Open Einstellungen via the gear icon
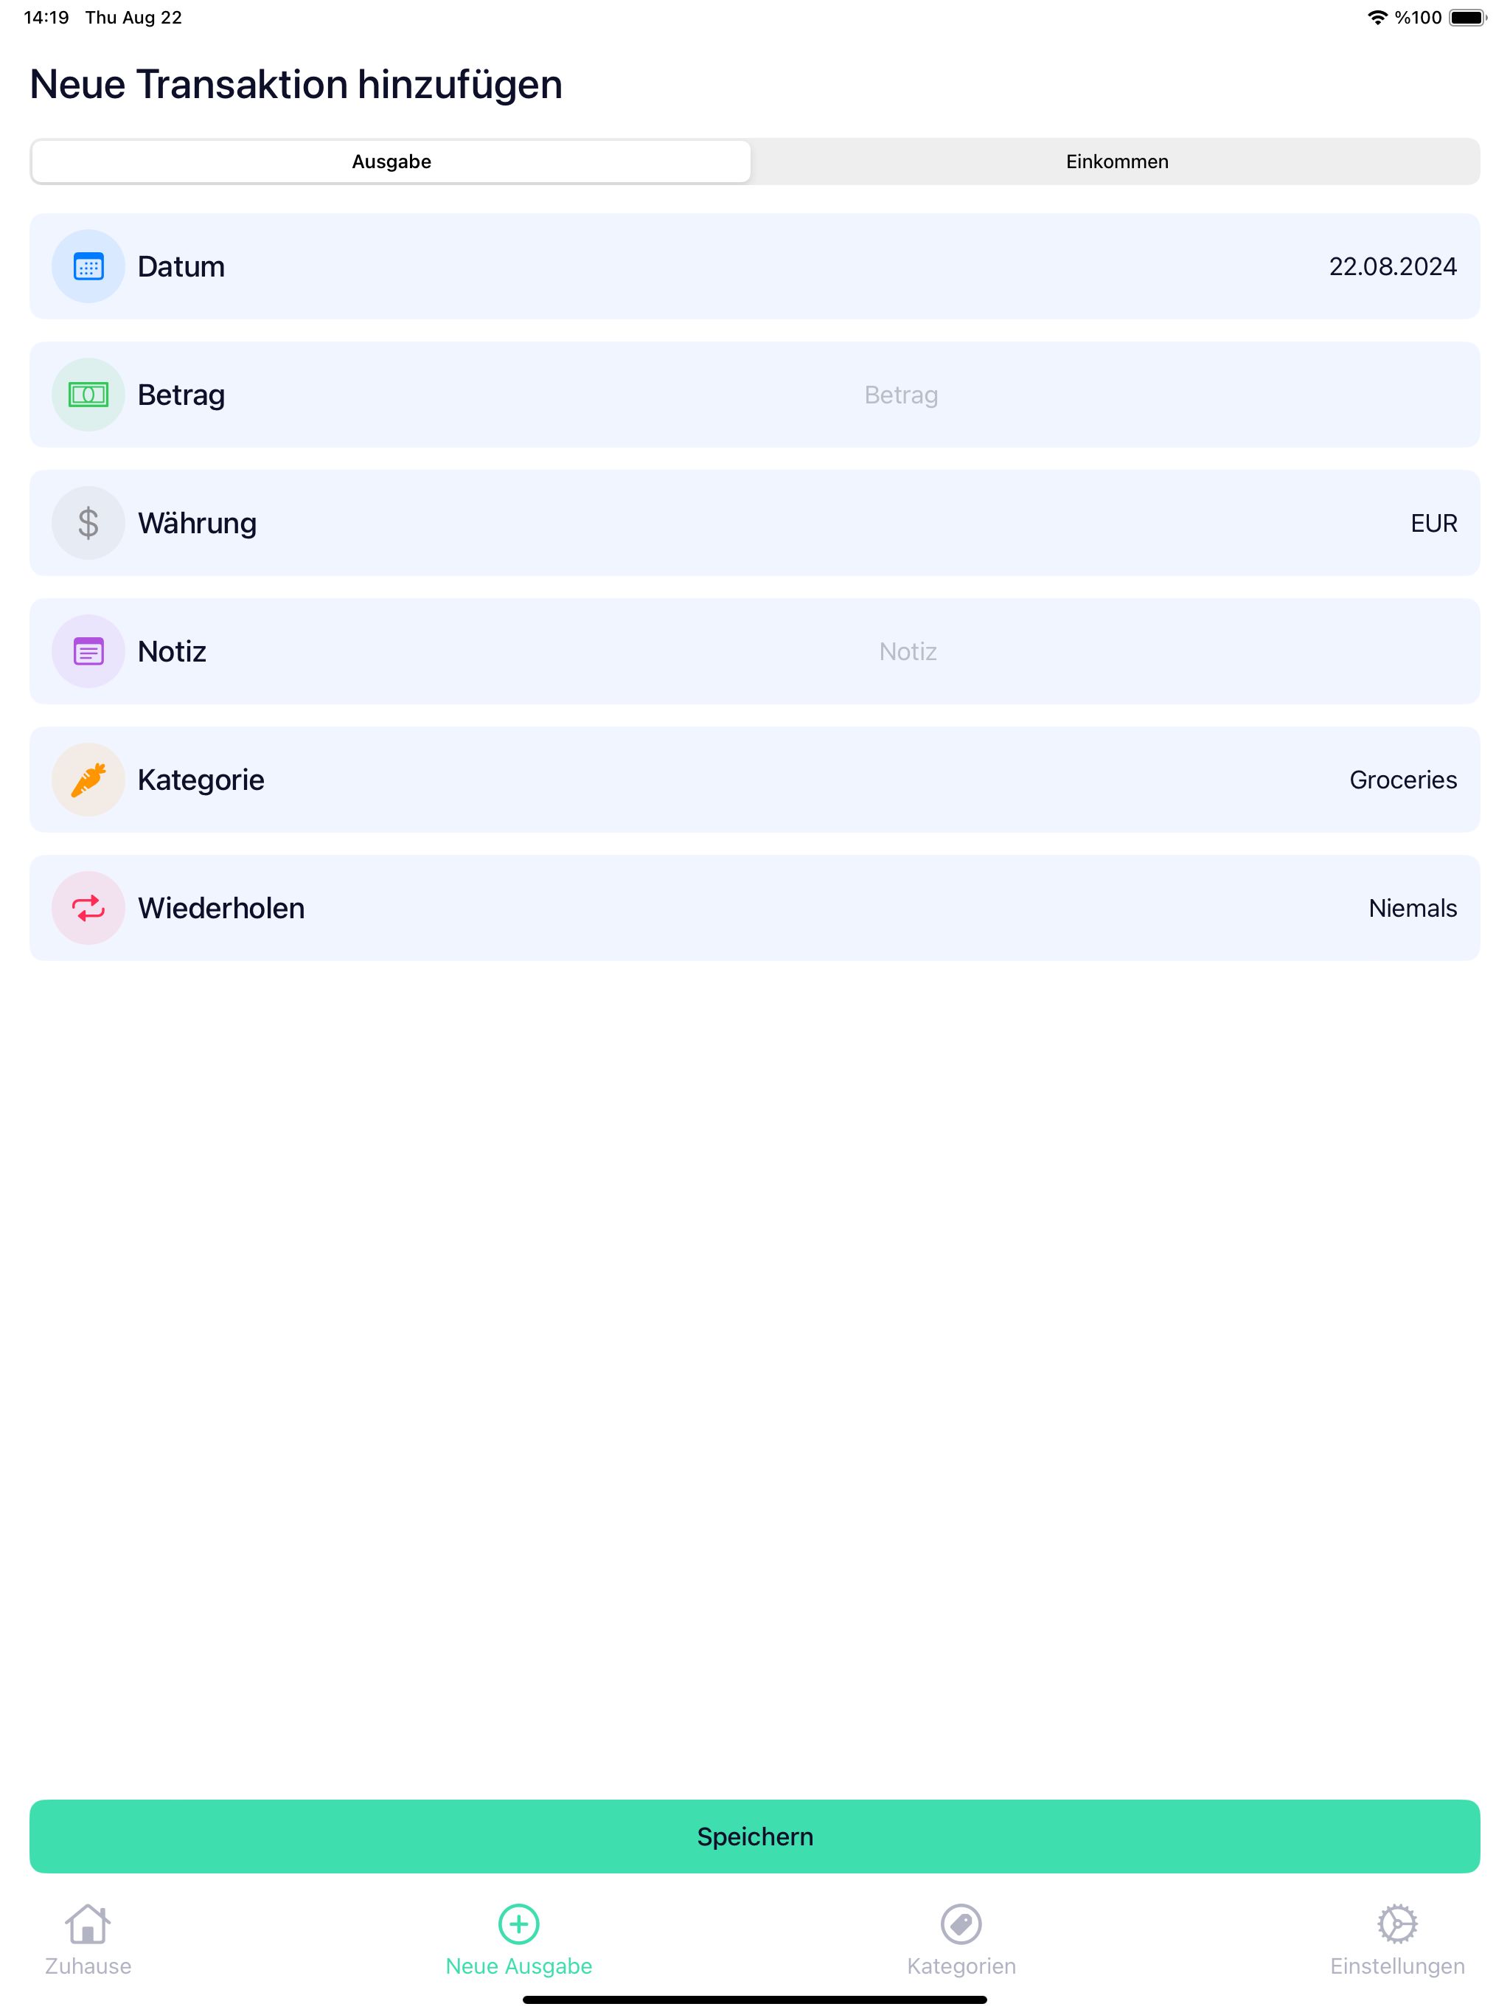 tap(1397, 1924)
